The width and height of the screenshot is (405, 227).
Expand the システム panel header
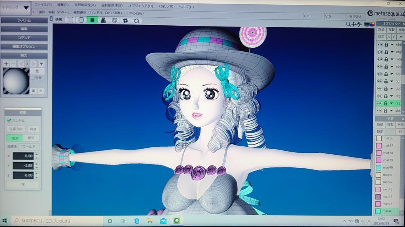click(24, 20)
